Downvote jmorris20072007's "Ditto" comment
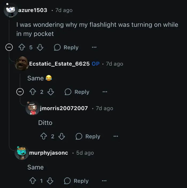This screenshot has width=187, height=188. pyautogui.click(x=62, y=136)
